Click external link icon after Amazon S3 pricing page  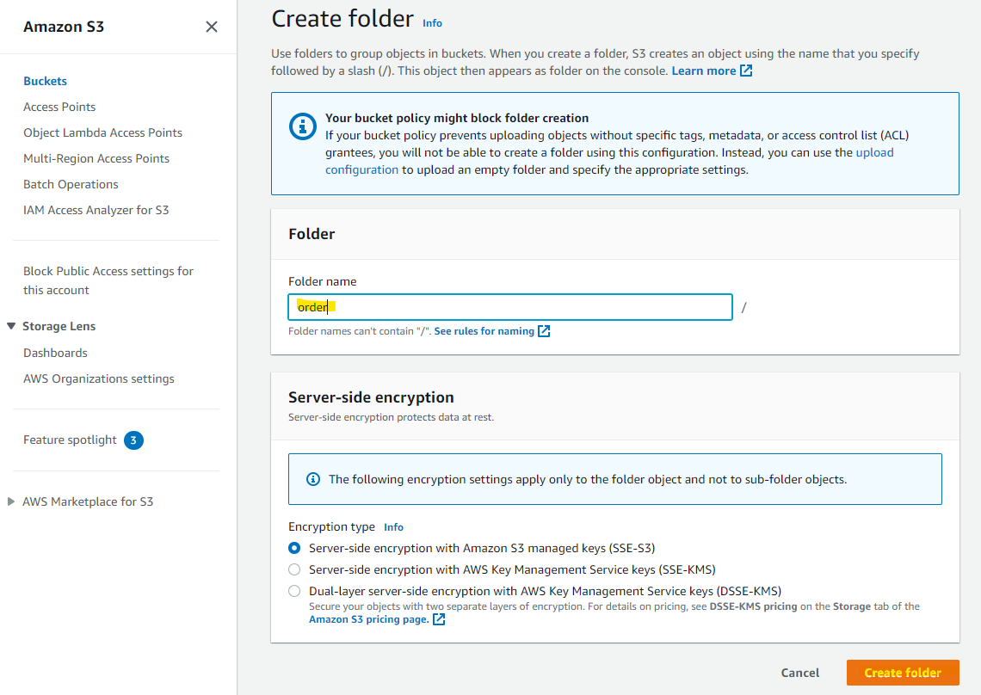pyautogui.click(x=439, y=619)
